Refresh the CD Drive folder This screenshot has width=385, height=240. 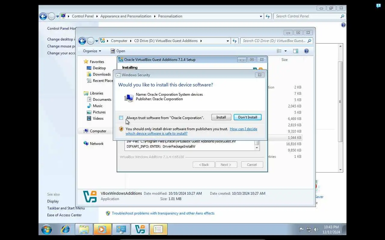tap(235, 41)
